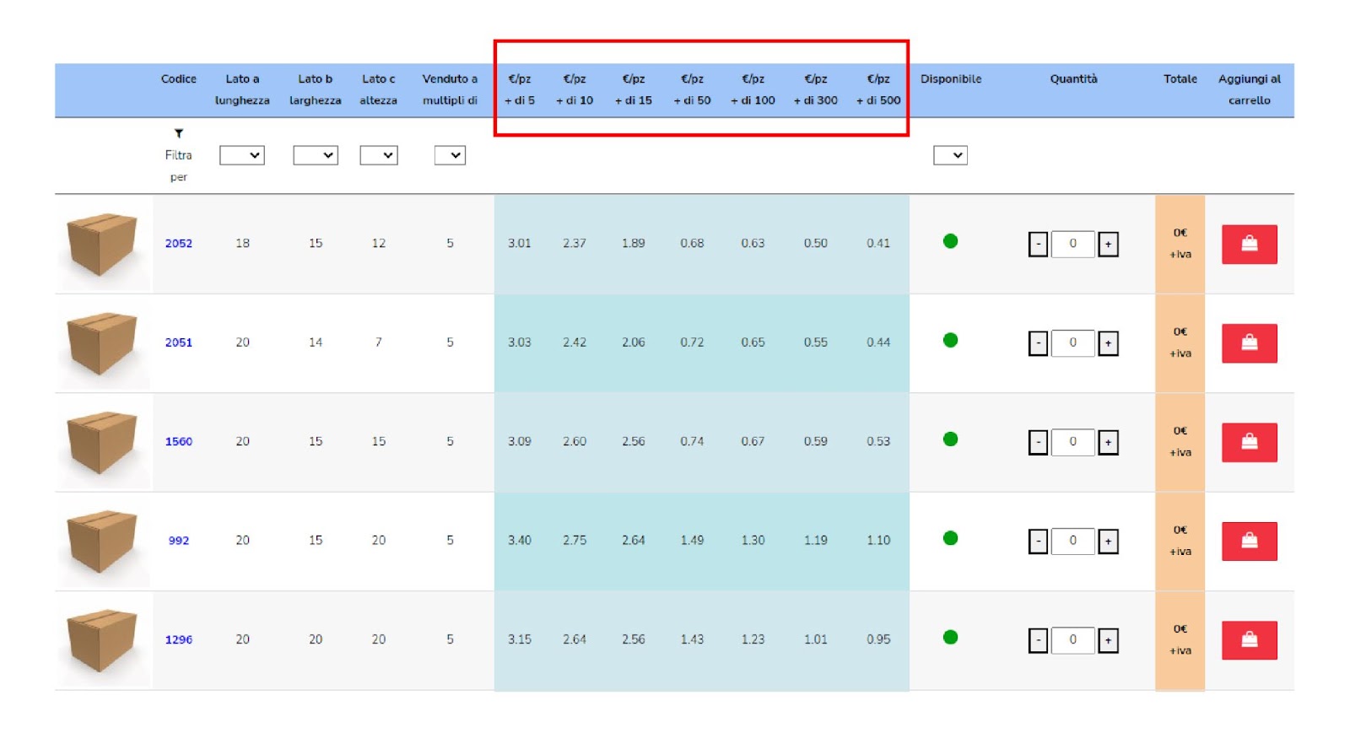Click quantity field for product 2052
The width and height of the screenshot is (1350, 733).
pyautogui.click(x=1073, y=244)
